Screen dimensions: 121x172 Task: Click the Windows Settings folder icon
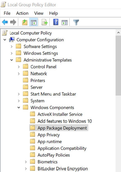pos(18,53)
